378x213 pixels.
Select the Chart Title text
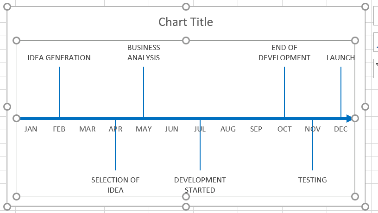[186, 22]
